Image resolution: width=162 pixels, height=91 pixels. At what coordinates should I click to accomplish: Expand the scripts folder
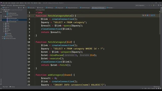tap(4, 27)
